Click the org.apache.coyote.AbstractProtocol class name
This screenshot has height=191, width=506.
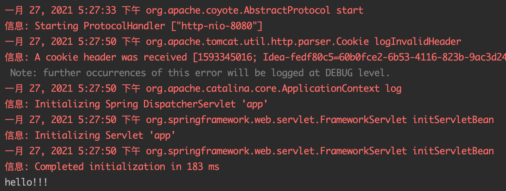(238, 10)
